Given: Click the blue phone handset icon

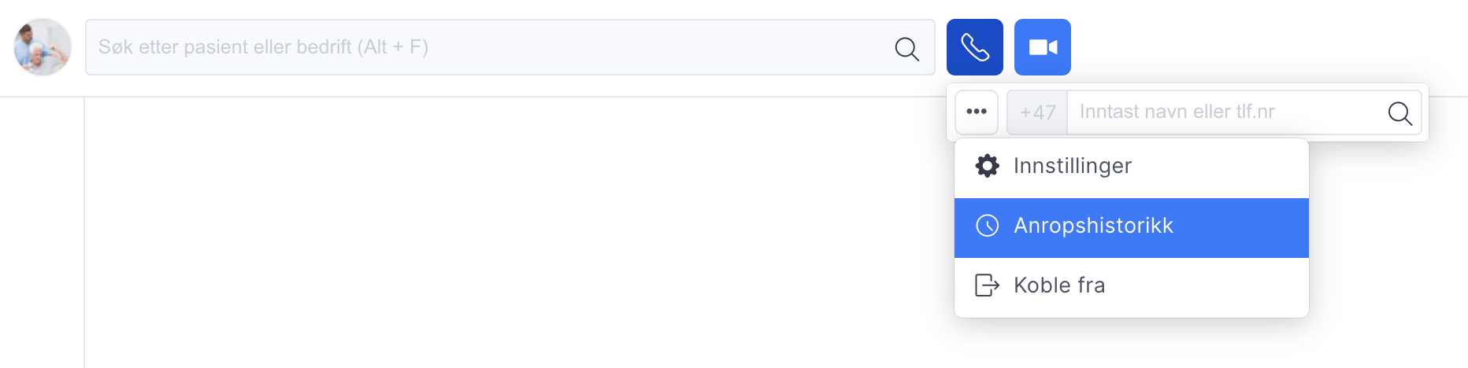Looking at the screenshot, I should 975,47.
